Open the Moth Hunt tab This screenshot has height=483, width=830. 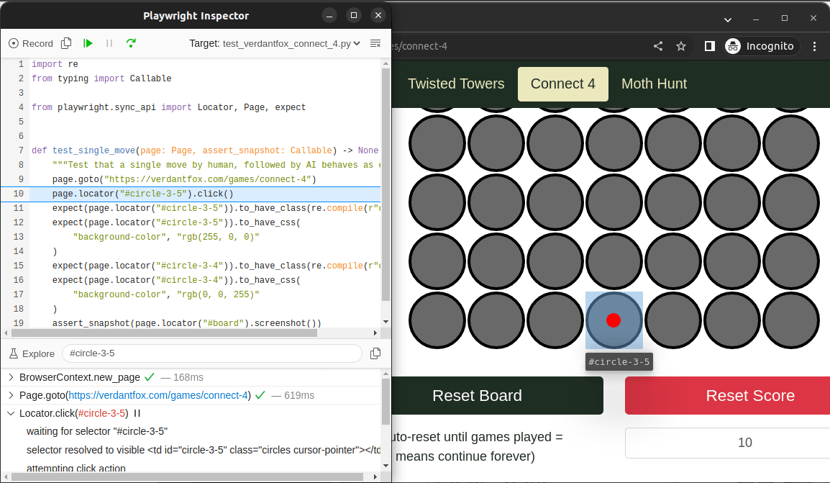point(654,83)
